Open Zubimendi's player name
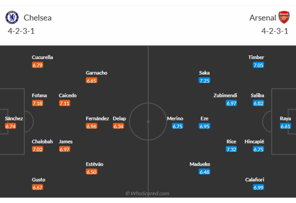 (x=225, y=95)
